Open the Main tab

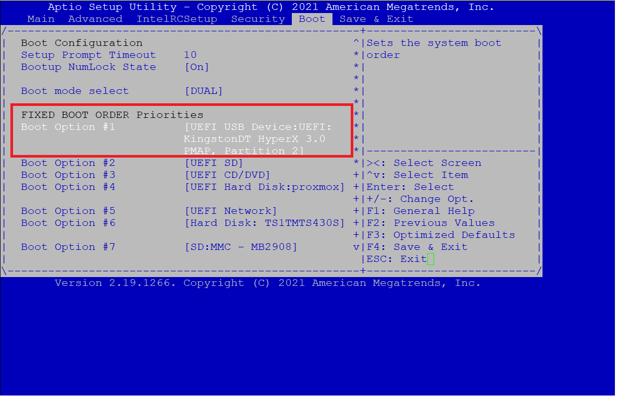click(41, 19)
